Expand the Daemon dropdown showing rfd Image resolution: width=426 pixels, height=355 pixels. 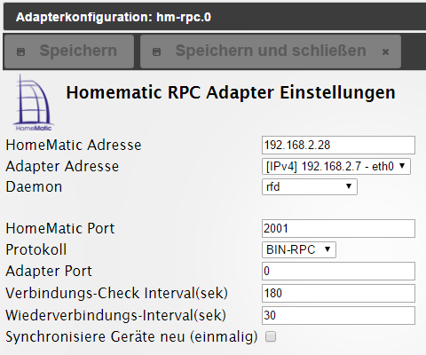click(310, 186)
